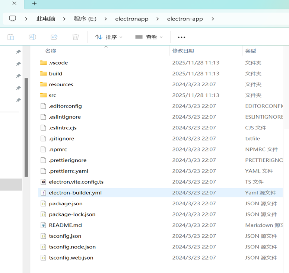The width and height of the screenshot is (289, 273).
Task: Select file name README.md
Action: (x=65, y=225)
